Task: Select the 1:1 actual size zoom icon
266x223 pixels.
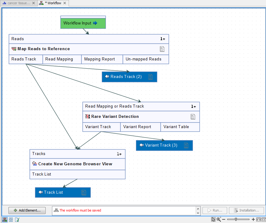Action: point(264,219)
